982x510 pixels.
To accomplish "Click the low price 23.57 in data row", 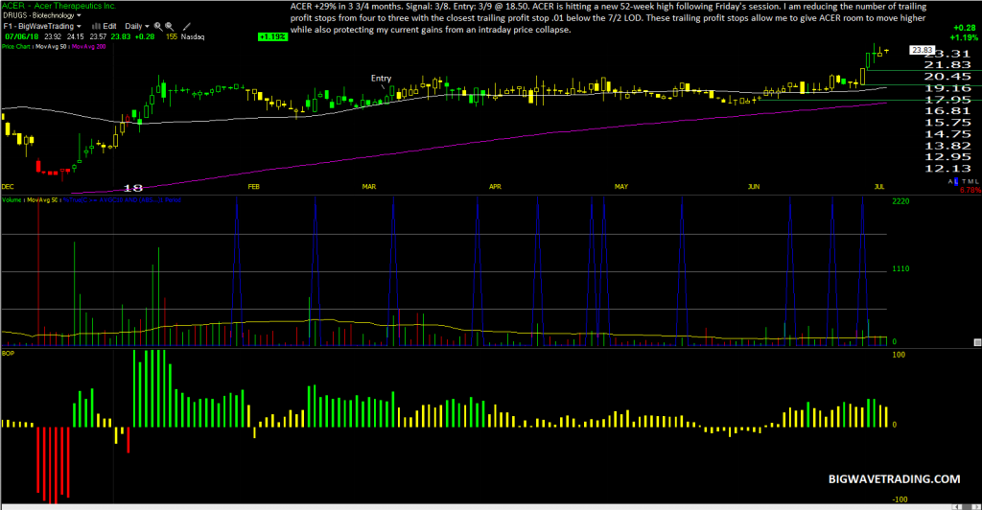I will [98, 37].
